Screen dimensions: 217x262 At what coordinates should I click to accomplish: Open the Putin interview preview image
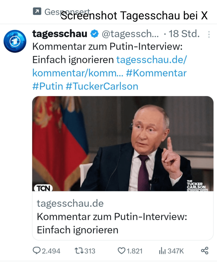point(123,143)
